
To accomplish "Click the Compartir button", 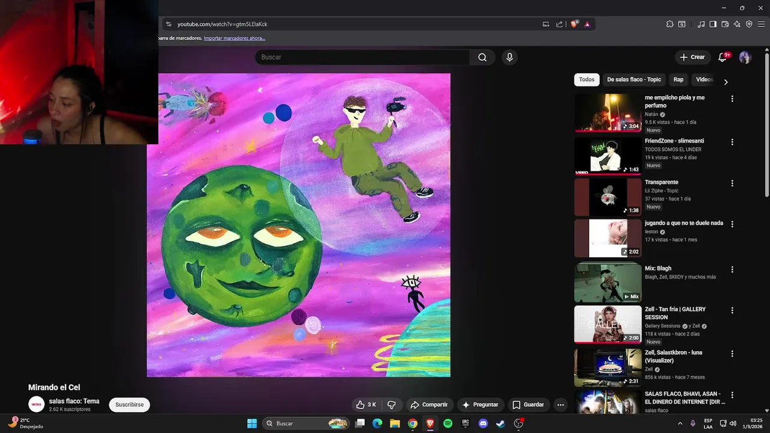I will [x=429, y=405].
